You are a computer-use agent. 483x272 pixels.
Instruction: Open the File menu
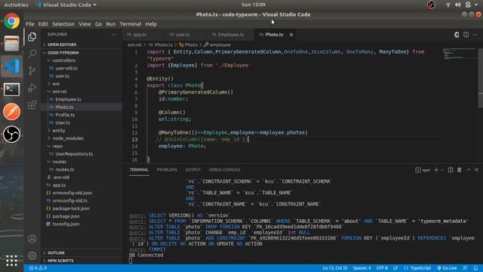[30, 24]
